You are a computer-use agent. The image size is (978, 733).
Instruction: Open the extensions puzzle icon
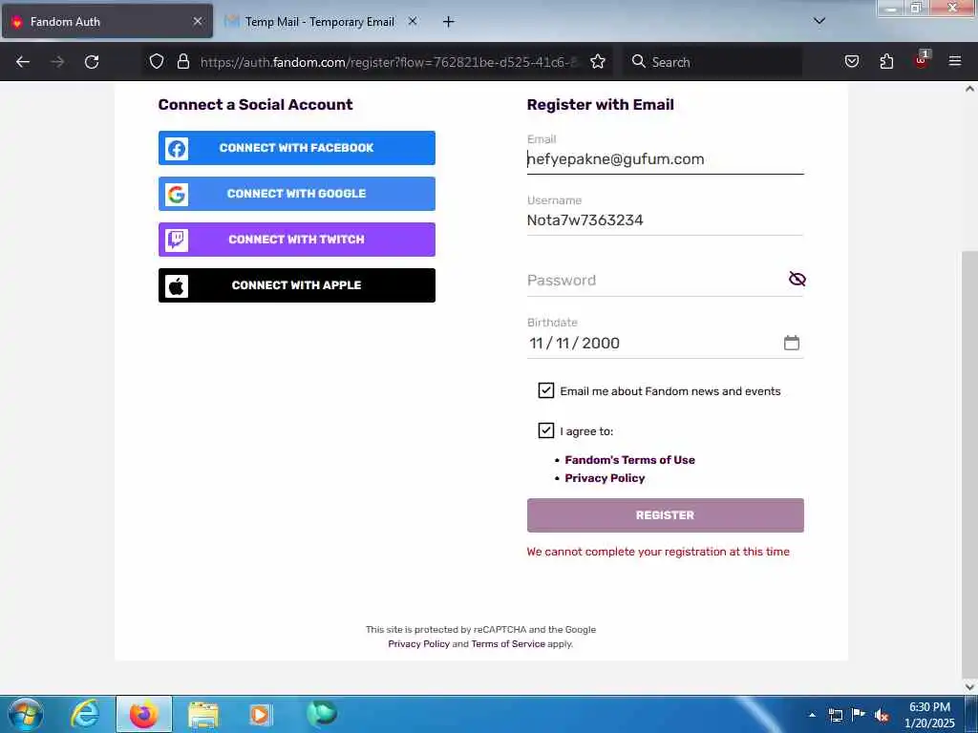[886, 61]
